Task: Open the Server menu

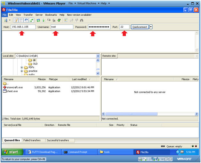Action: [x=39, y=15]
